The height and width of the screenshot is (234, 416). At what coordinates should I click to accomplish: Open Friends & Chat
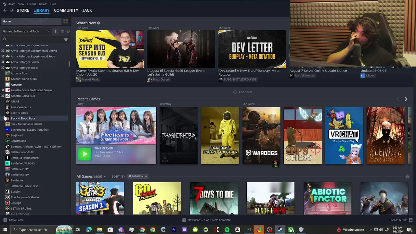(x=401, y=220)
